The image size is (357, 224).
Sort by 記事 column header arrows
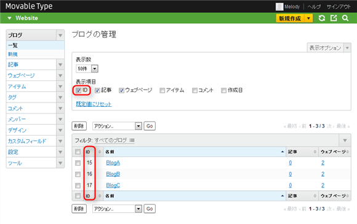pos(315,152)
